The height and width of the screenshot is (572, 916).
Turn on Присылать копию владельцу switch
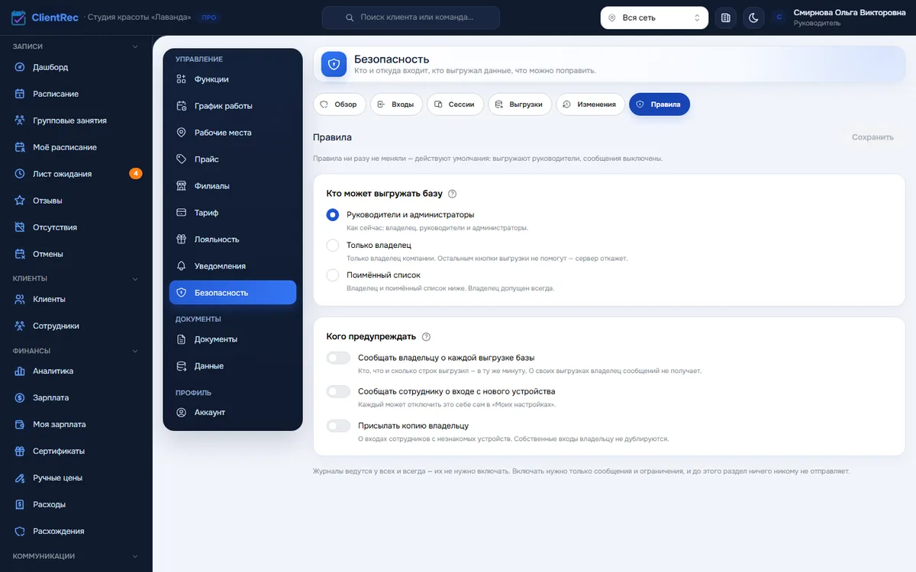(338, 426)
